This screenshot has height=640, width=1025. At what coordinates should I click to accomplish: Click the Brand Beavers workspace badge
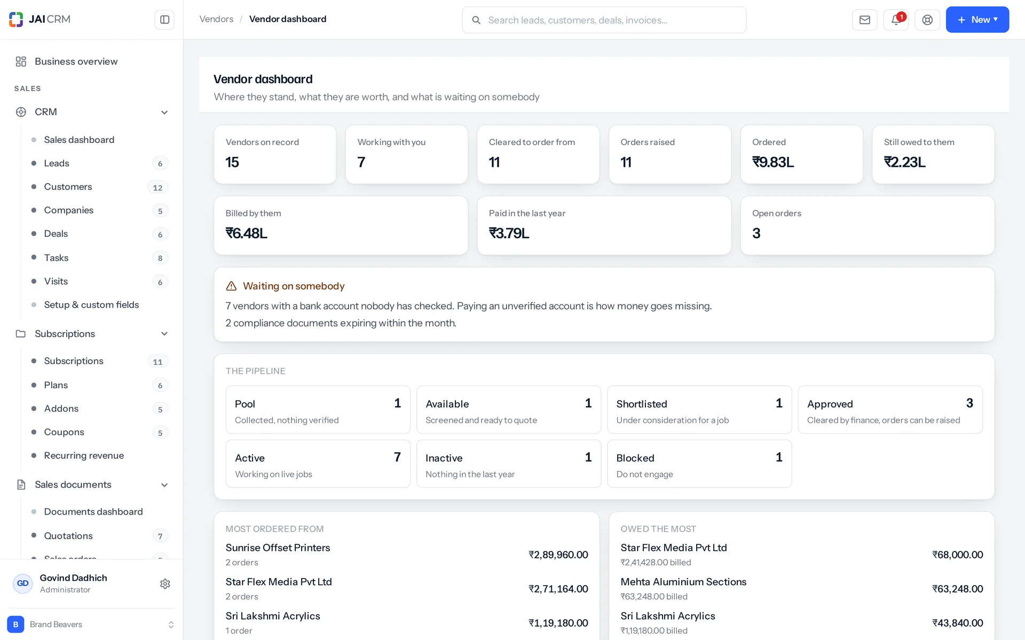pos(15,625)
